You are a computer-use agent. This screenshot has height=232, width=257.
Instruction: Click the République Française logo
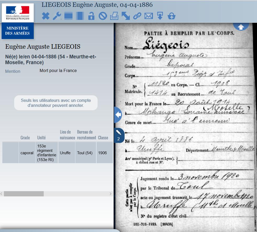18,13
